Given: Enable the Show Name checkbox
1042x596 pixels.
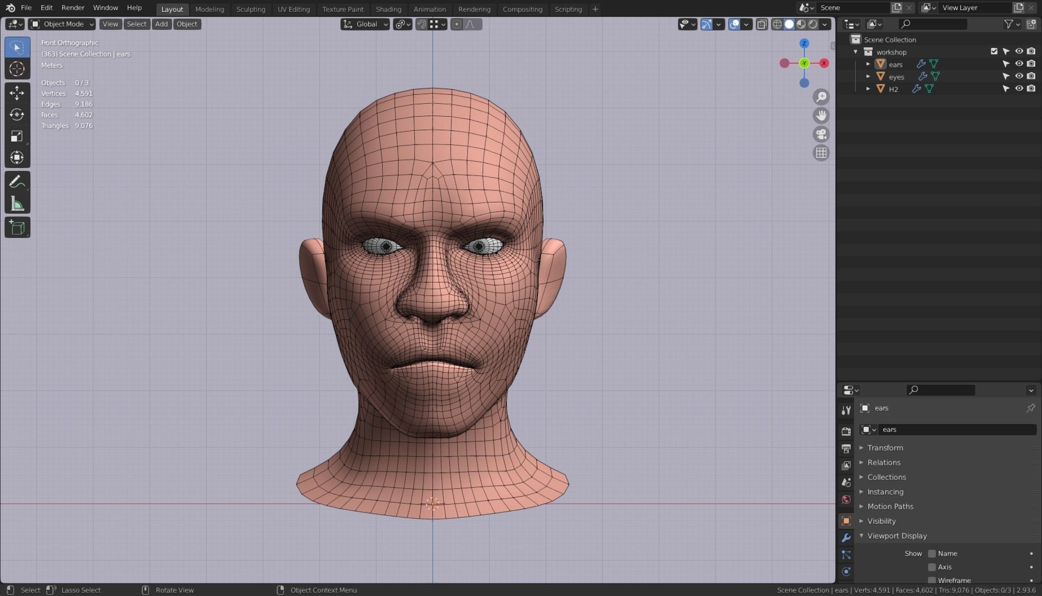Looking at the screenshot, I should pos(932,554).
